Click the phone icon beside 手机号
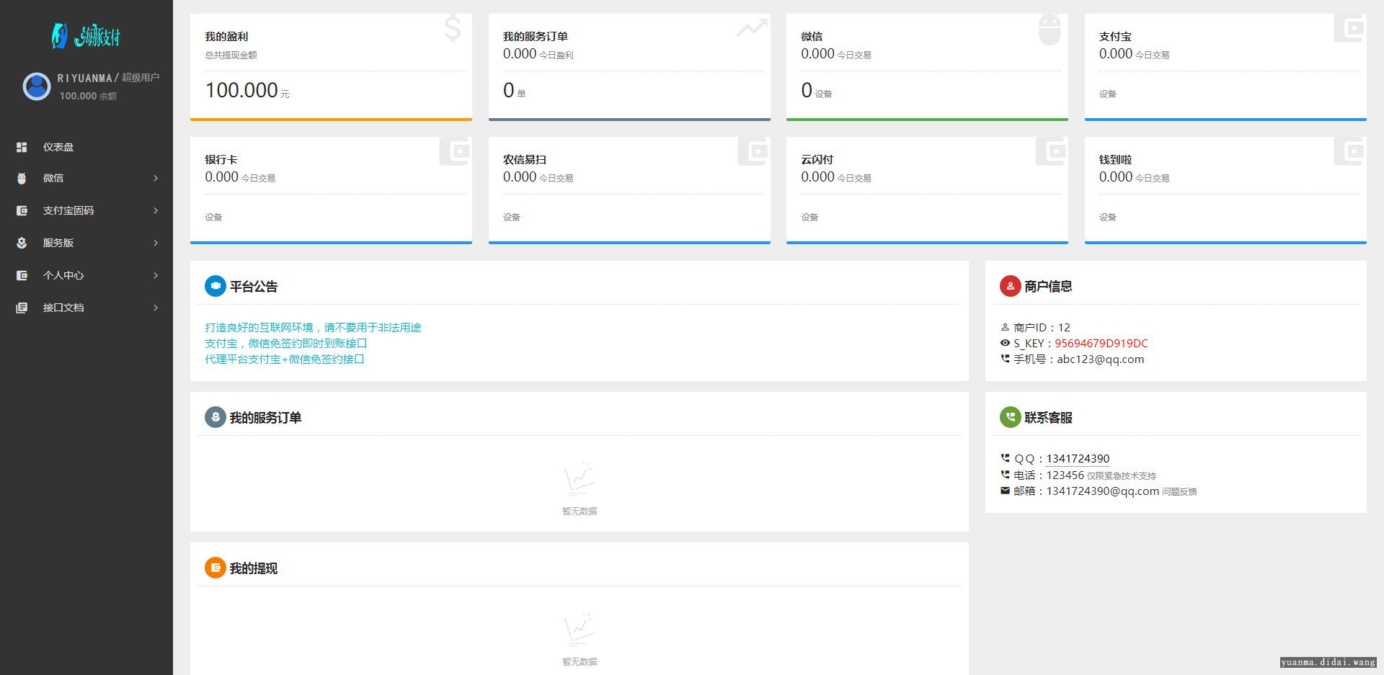 point(1005,358)
